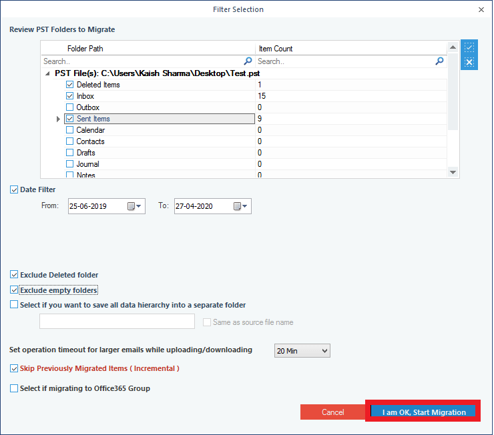Viewport: 494px width, 435px height.
Task: Select the Journal row label
Action: (x=88, y=164)
